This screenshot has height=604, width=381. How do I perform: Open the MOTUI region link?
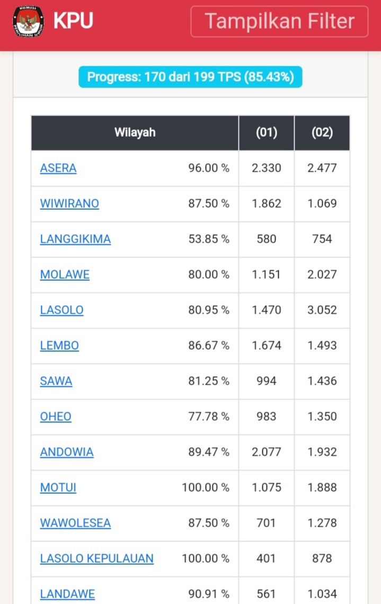pos(58,487)
